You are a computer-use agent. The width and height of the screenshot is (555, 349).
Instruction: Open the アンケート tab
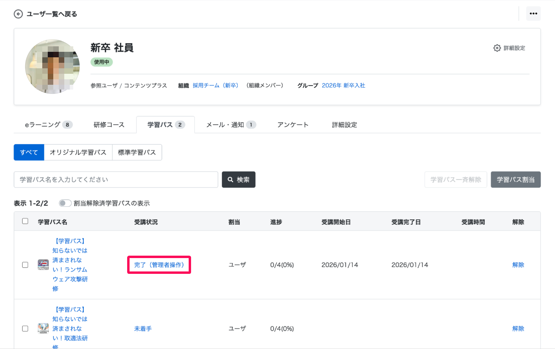[x=293, y=125]
